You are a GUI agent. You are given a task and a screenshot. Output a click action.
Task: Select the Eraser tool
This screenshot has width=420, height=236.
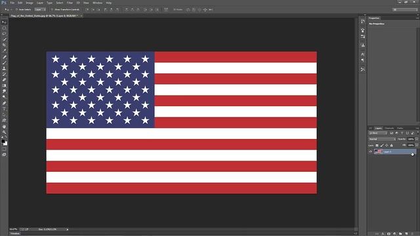point(4,80)
